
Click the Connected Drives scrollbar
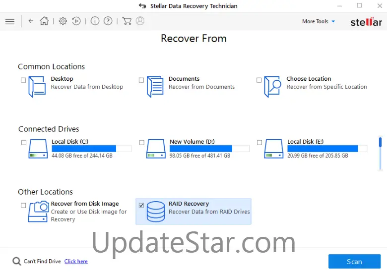381,153
